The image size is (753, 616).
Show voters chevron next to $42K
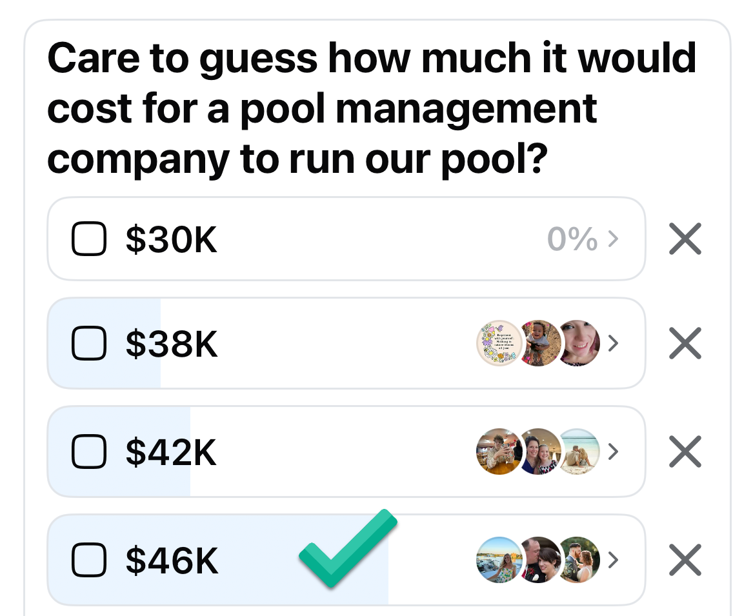pyautogui.click(x=613, y=452)
